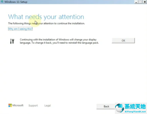Maximize the Windows 11 Setup window
This screenshot has height=114, width=147.
pos(140,2)
